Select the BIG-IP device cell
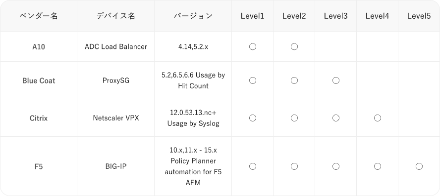This screenshot has height=196, width=440. point(116,166)
